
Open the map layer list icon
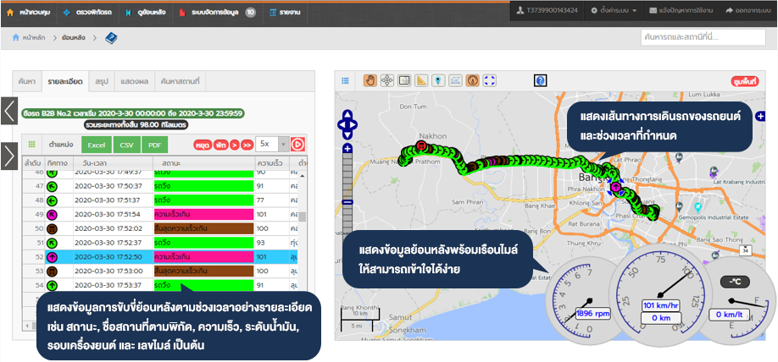tap(345, 80)
